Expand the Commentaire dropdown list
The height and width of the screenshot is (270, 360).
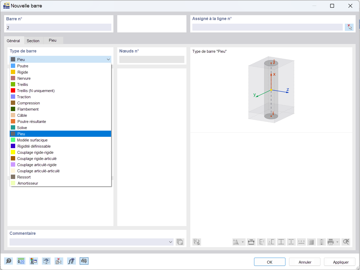170,242
